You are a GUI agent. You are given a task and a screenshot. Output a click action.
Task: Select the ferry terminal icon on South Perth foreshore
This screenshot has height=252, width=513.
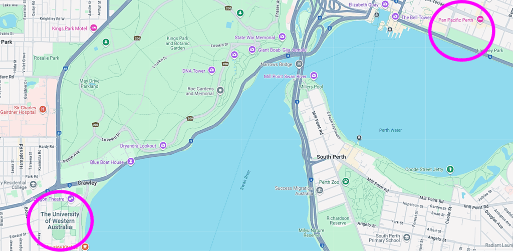coord(359,138)
